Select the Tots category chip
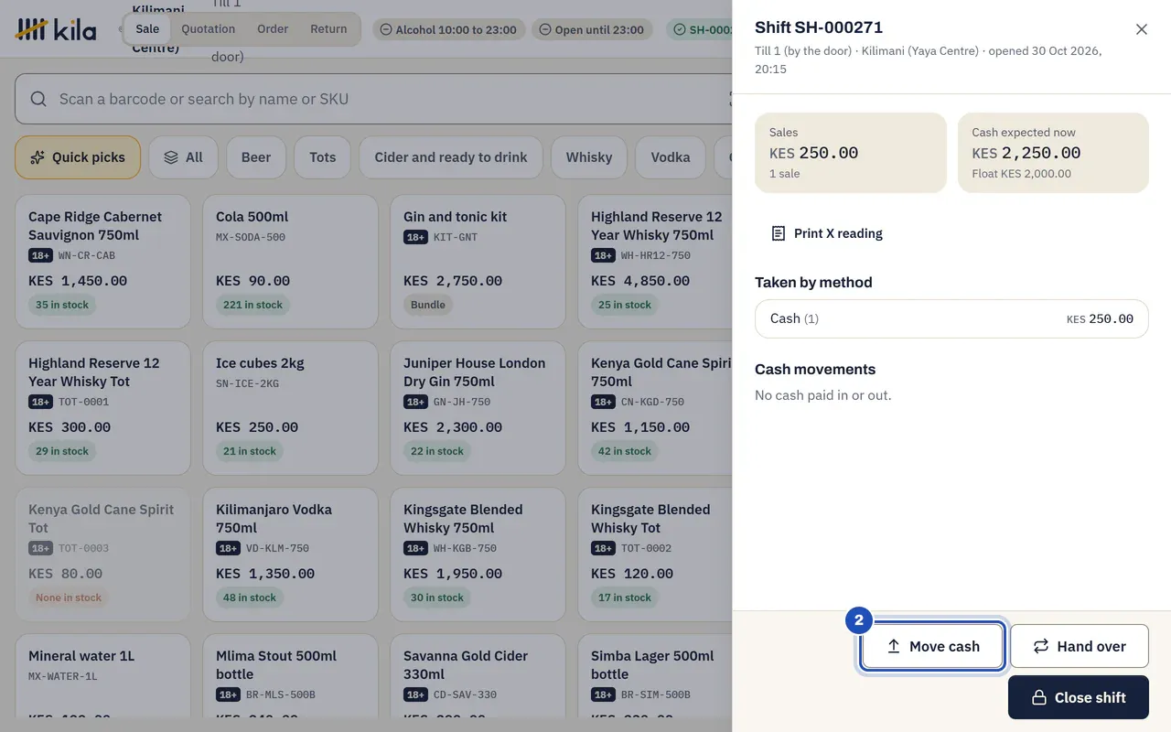Image resolution: width=1171 pixels, height=732 pixels. [x=322, y=157]
